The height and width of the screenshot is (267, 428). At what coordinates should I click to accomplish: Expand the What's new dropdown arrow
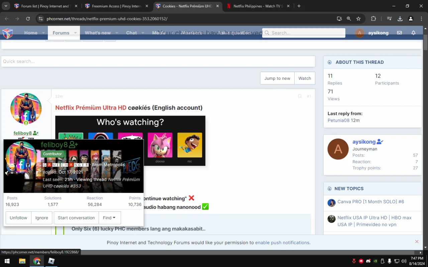pos(117,33)
